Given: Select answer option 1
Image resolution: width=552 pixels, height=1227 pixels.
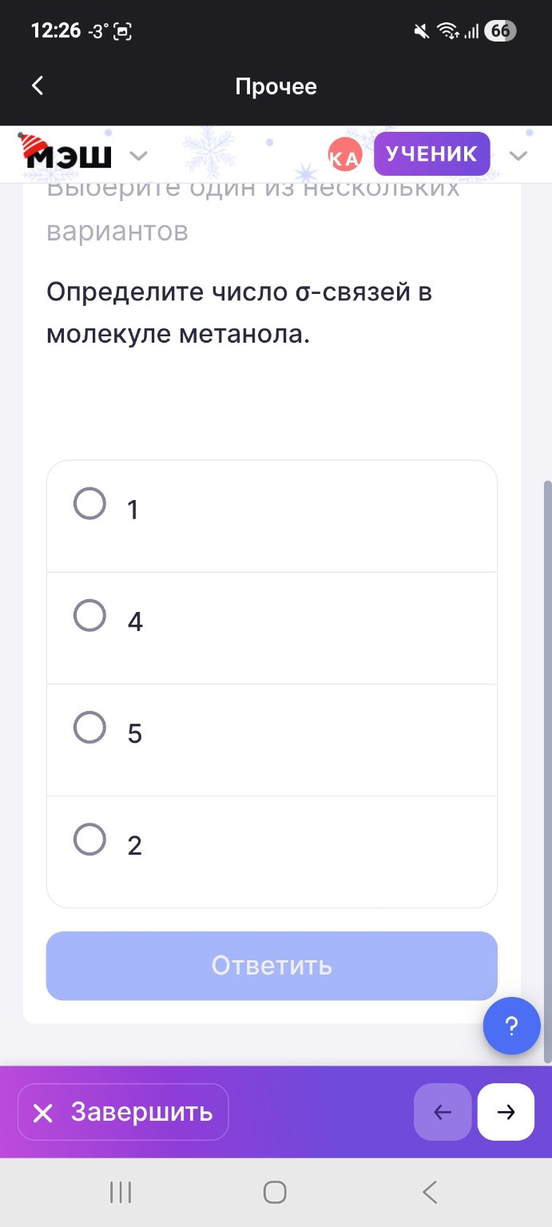Looking at the screenshot, I should click(x=90, y=503).
